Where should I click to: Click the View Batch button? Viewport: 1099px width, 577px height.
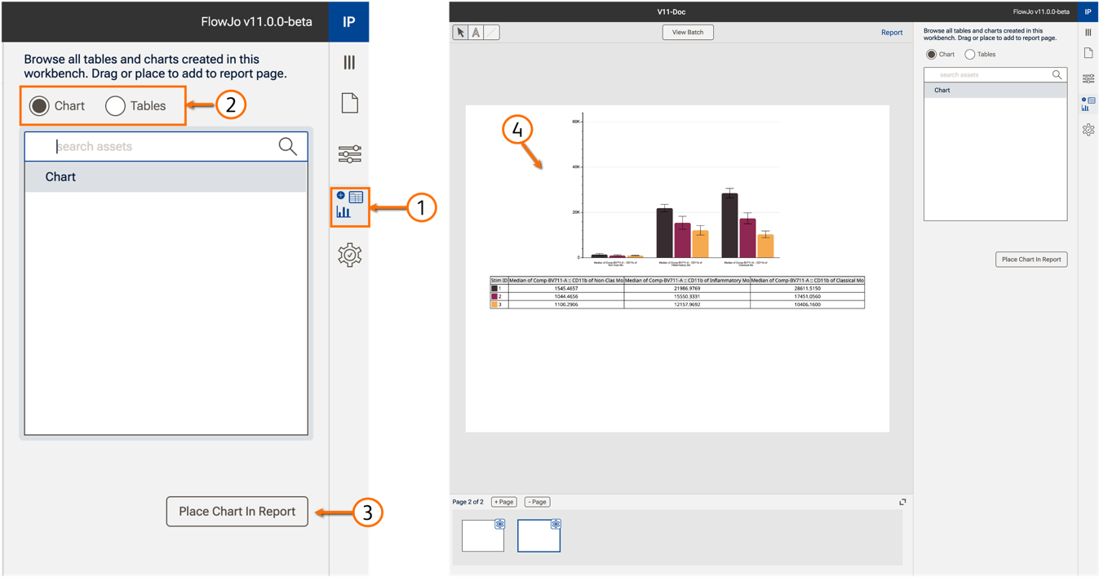tap(687, 33)
